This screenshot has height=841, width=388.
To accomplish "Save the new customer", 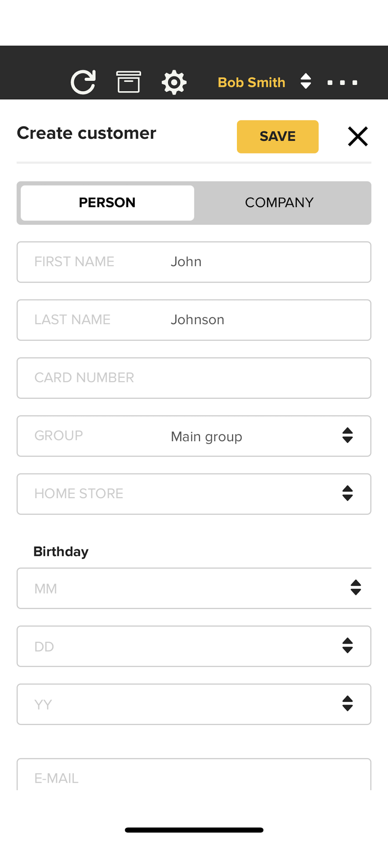I will coord(278,137).
